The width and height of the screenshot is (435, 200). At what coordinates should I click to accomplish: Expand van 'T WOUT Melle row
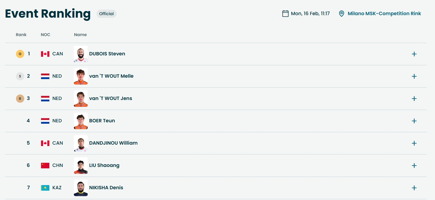pos(414,76)
